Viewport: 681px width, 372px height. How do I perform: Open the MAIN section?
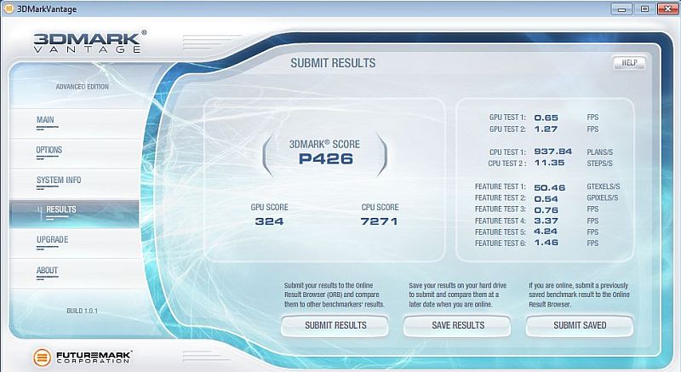pos(45,120)
